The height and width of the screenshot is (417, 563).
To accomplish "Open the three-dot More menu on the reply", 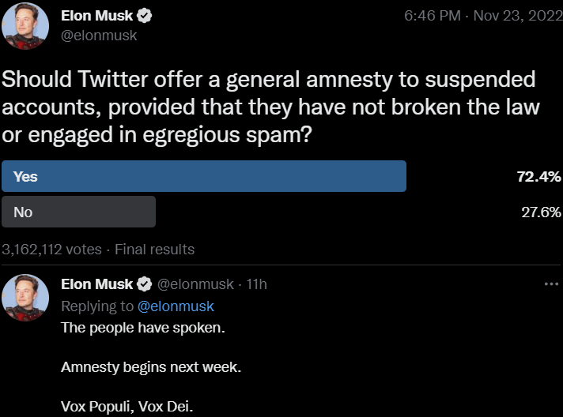I will point(551,284).
